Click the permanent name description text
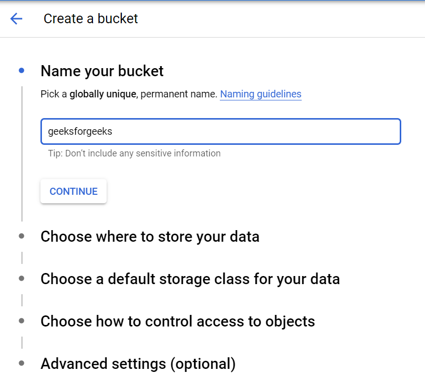This screenshot has height=381, width=425. (178, 94)
